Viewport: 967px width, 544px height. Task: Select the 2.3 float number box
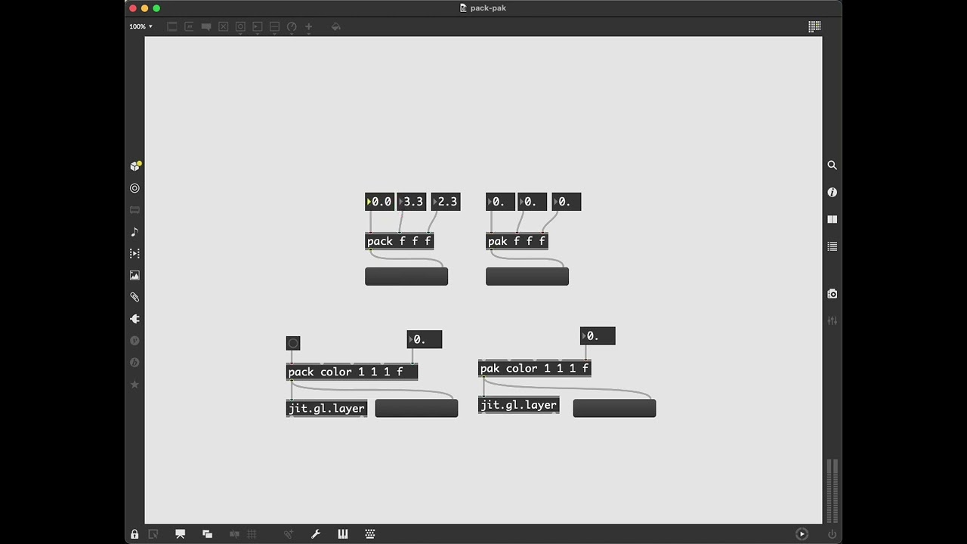[446, 202]
